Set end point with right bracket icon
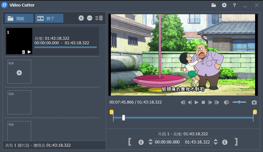This screenshot has width=263, height=152. [x=236, y=142]
